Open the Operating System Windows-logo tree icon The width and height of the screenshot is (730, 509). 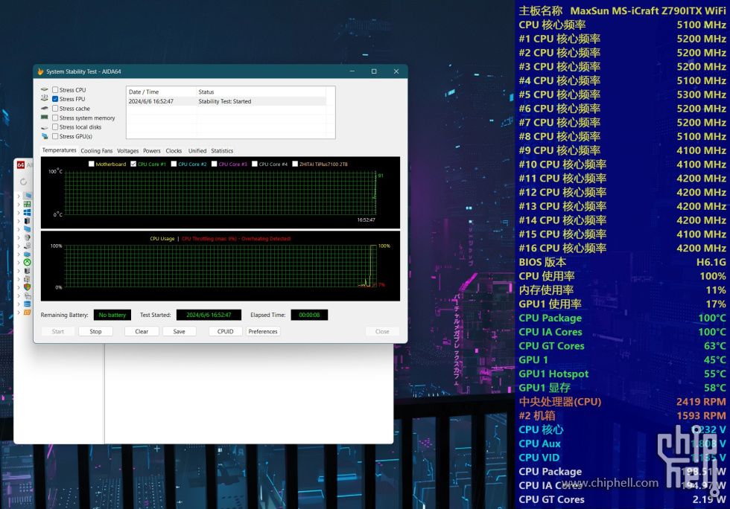(x=28, y=213)
